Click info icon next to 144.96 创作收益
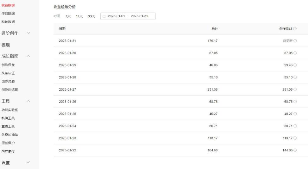308x169 pixels. (x=295, y=150)
